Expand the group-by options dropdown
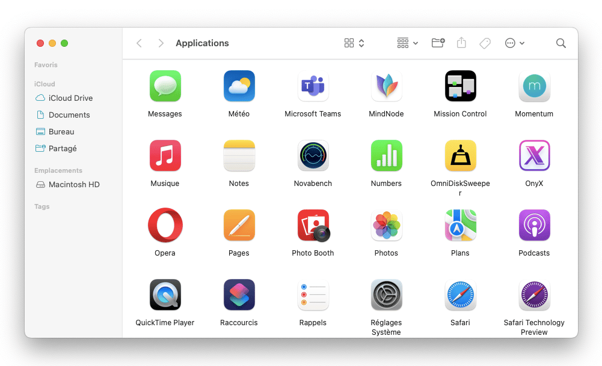The image size is (602, 366). pos(407,43)
